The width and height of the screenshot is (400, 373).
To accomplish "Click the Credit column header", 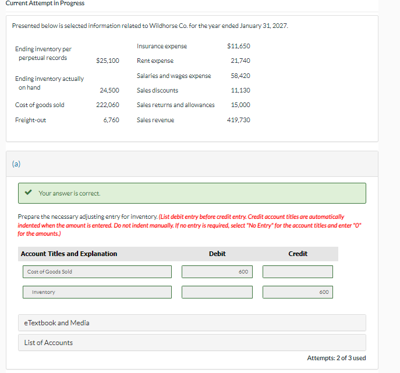I will click(298, 254).
